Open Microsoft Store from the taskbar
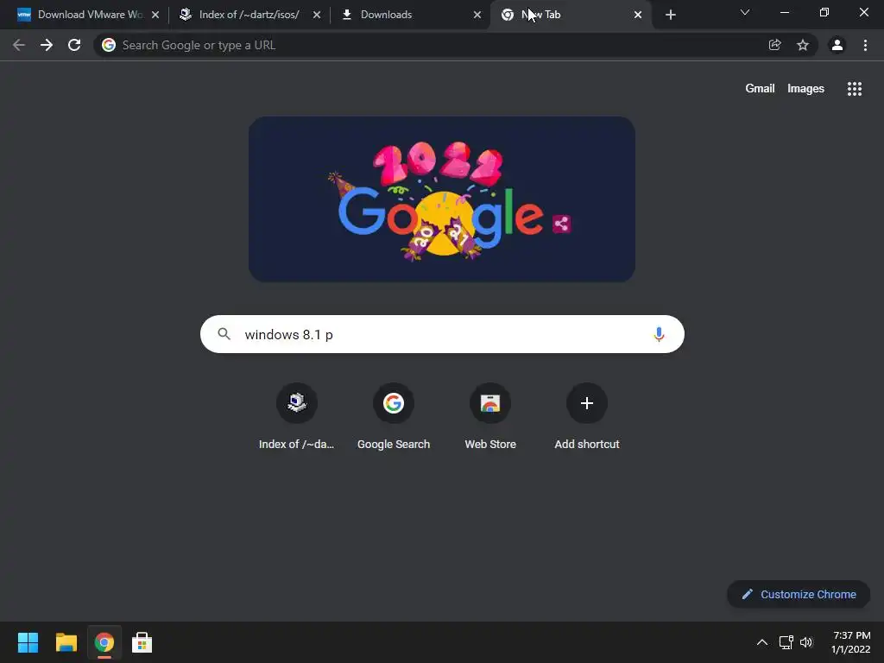The width and height of the screenshot is (884, 663). tap(142, 642)
